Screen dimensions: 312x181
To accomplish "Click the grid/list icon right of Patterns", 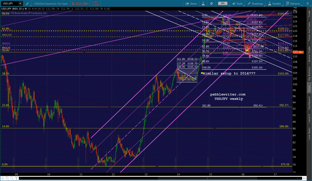I will click(x=308, y=4).
